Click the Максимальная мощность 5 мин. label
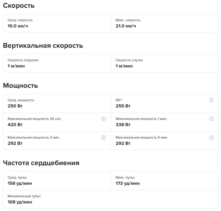221x211 pixels. (142, 138)
